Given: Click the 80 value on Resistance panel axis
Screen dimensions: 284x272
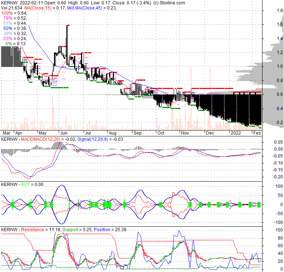Looking at the screenshot, I should click(280, 238).
